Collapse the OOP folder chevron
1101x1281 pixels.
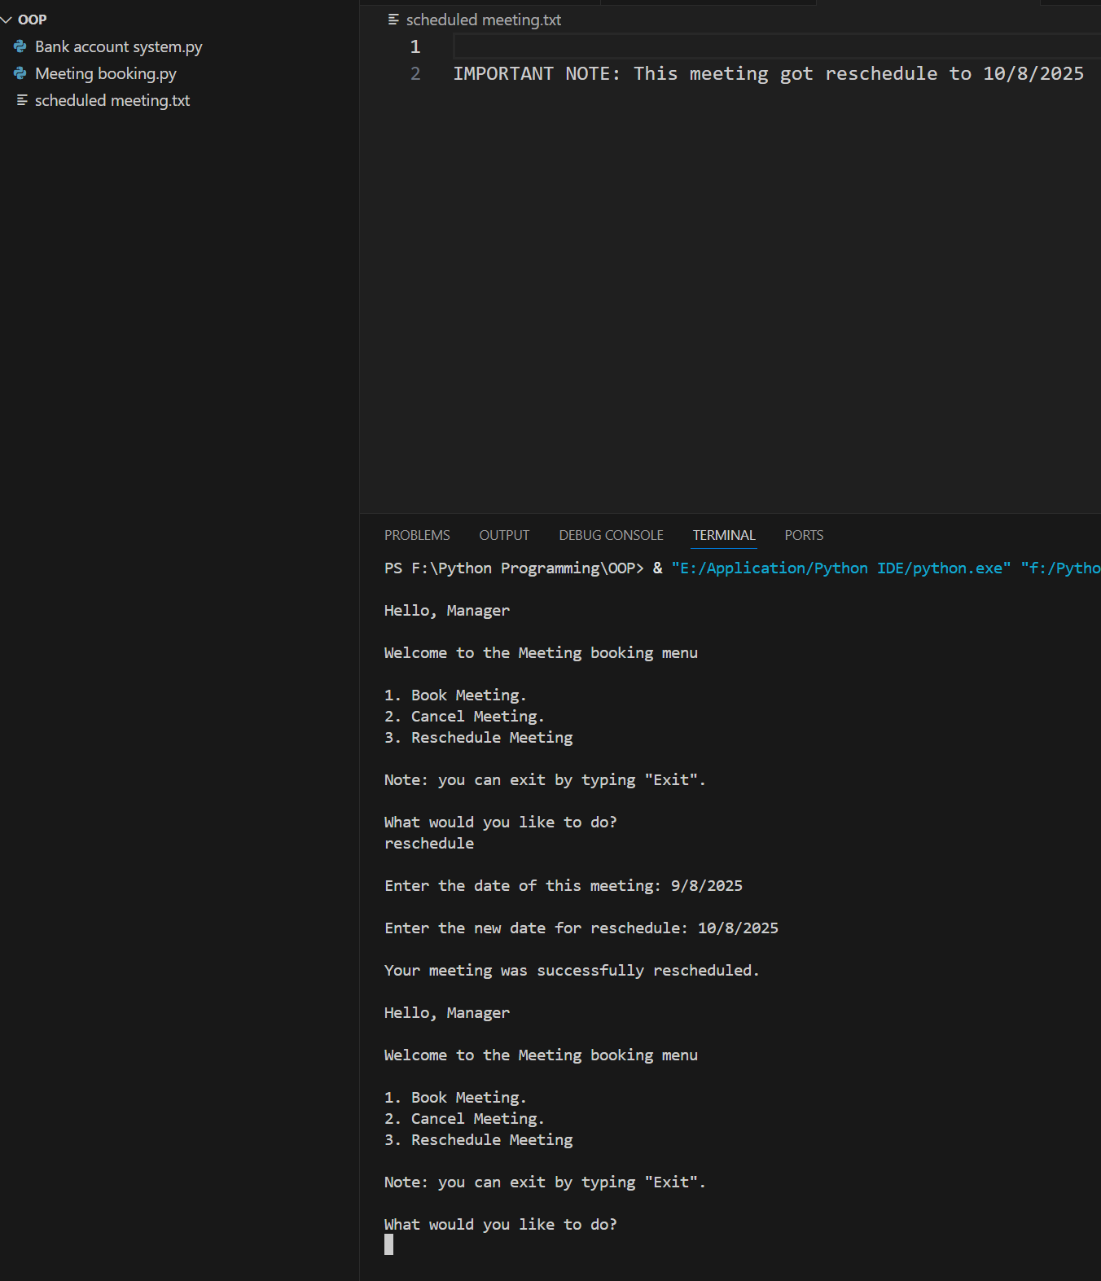click(x=7, y=20)
